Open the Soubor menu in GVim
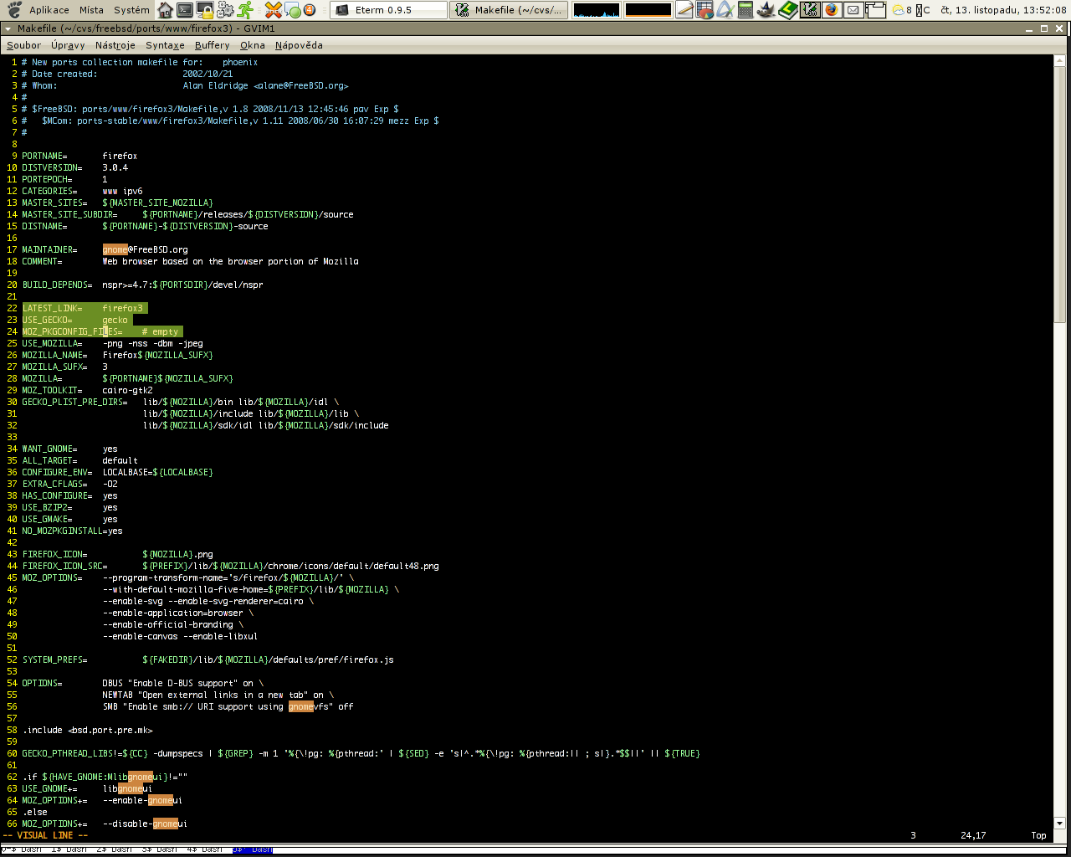The image size is (1071, 857). tap(23, 45)
